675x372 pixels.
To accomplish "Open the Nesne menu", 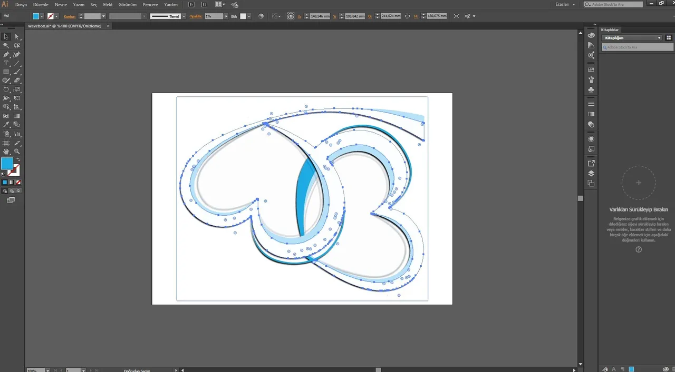I will click(61, 4).
